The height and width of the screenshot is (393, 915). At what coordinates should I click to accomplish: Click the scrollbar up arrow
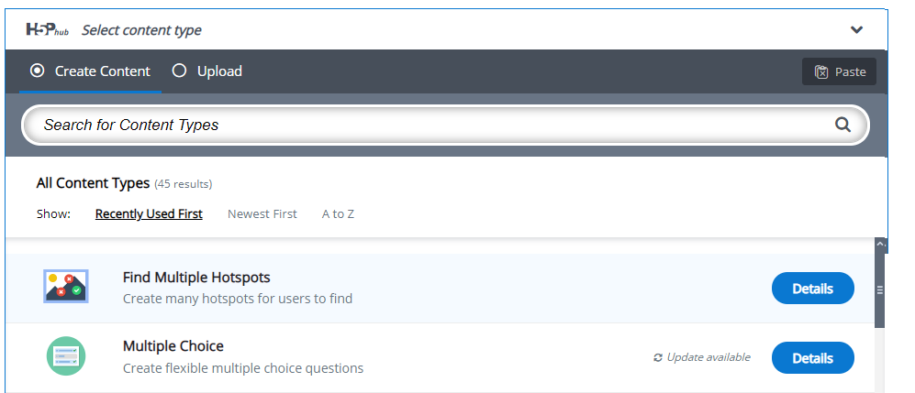[x=880, y=243]
